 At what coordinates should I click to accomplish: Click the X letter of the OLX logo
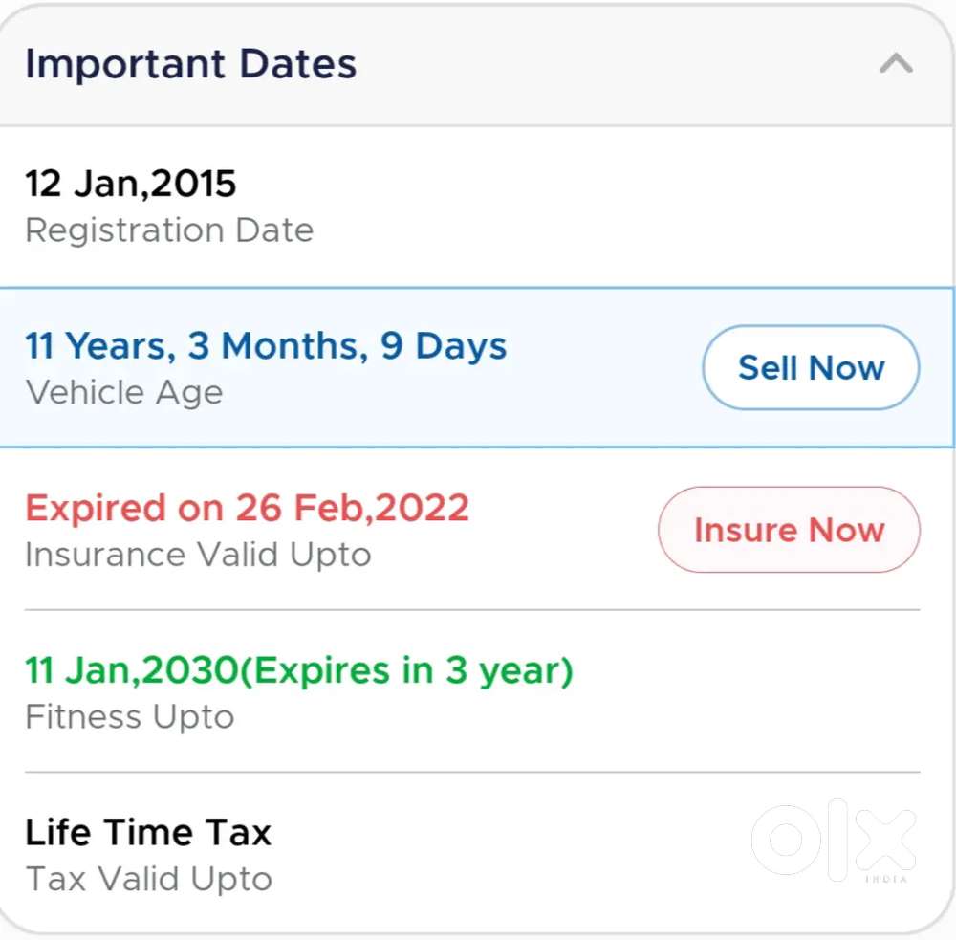(x=883, y=840)
